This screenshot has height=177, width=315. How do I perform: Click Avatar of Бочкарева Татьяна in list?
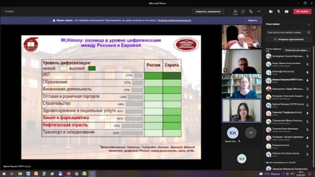269,56
